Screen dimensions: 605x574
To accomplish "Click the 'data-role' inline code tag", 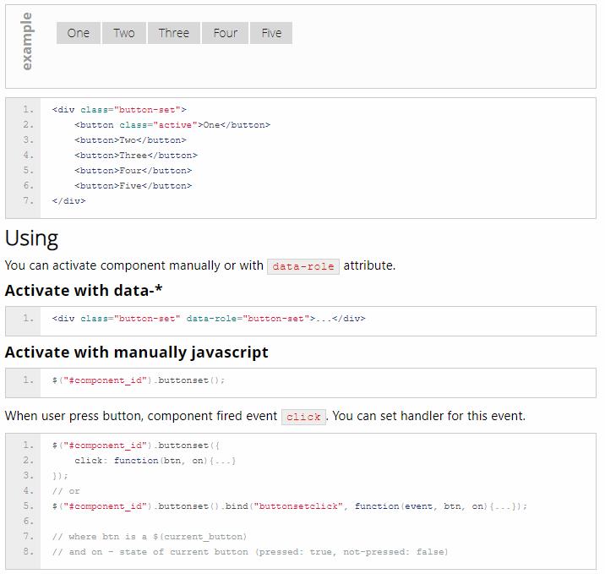I will [x=303, y=266].
